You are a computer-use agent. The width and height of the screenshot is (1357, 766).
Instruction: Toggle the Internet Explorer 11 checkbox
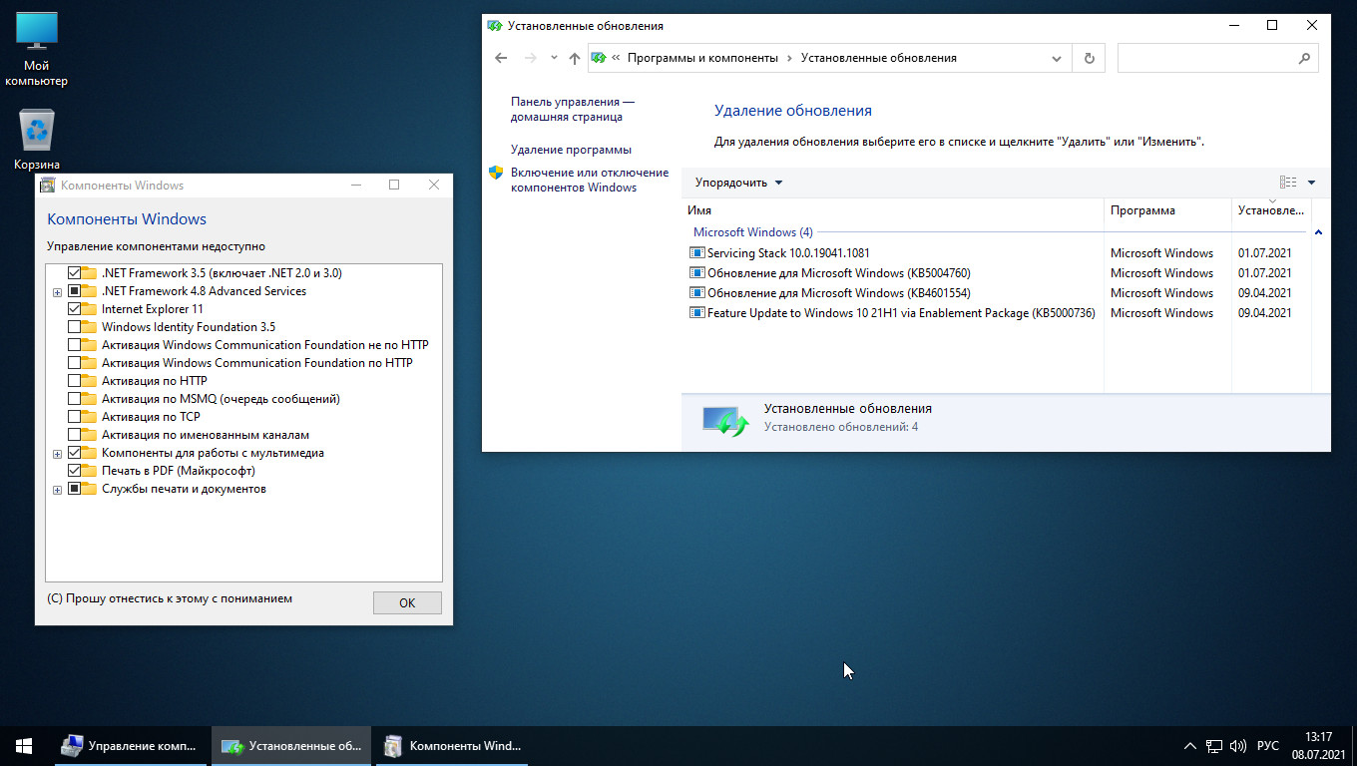click(75, 309)
